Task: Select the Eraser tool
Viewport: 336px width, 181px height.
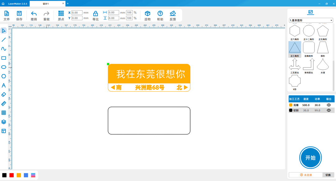Action: point(4,94)
